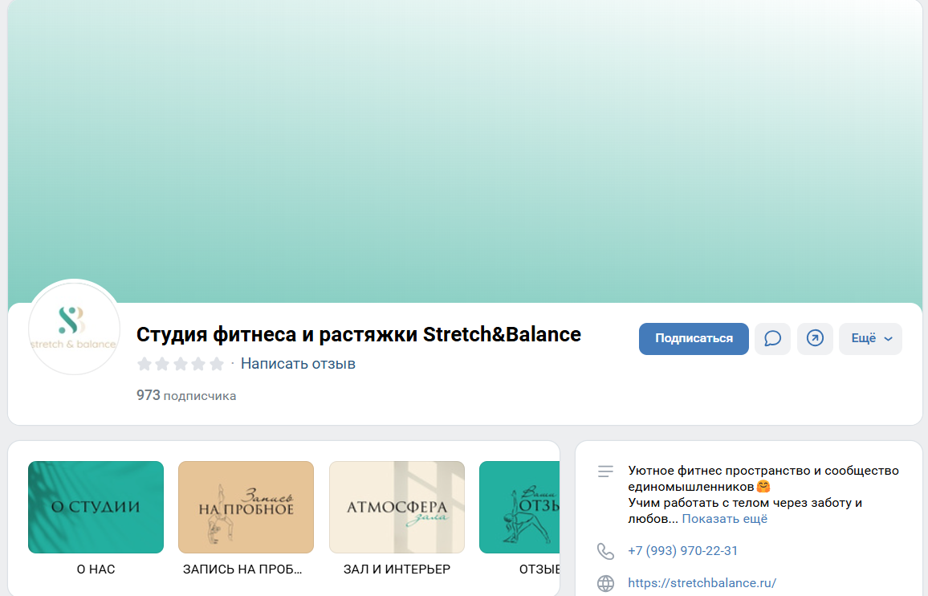Open the 973 подписчика subscribers list
Viewport: 928px width, 596px height.
[185, 396]
